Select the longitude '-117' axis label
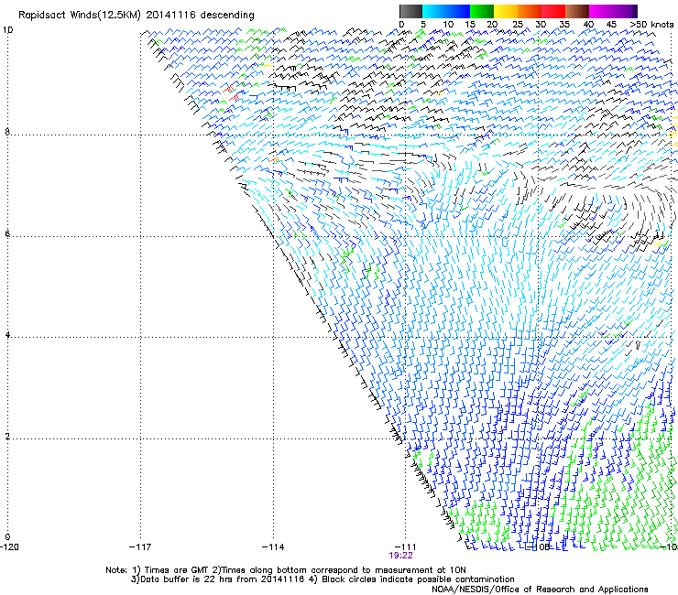The width and height of the screenshot is (678, 595). pos(140,547)
